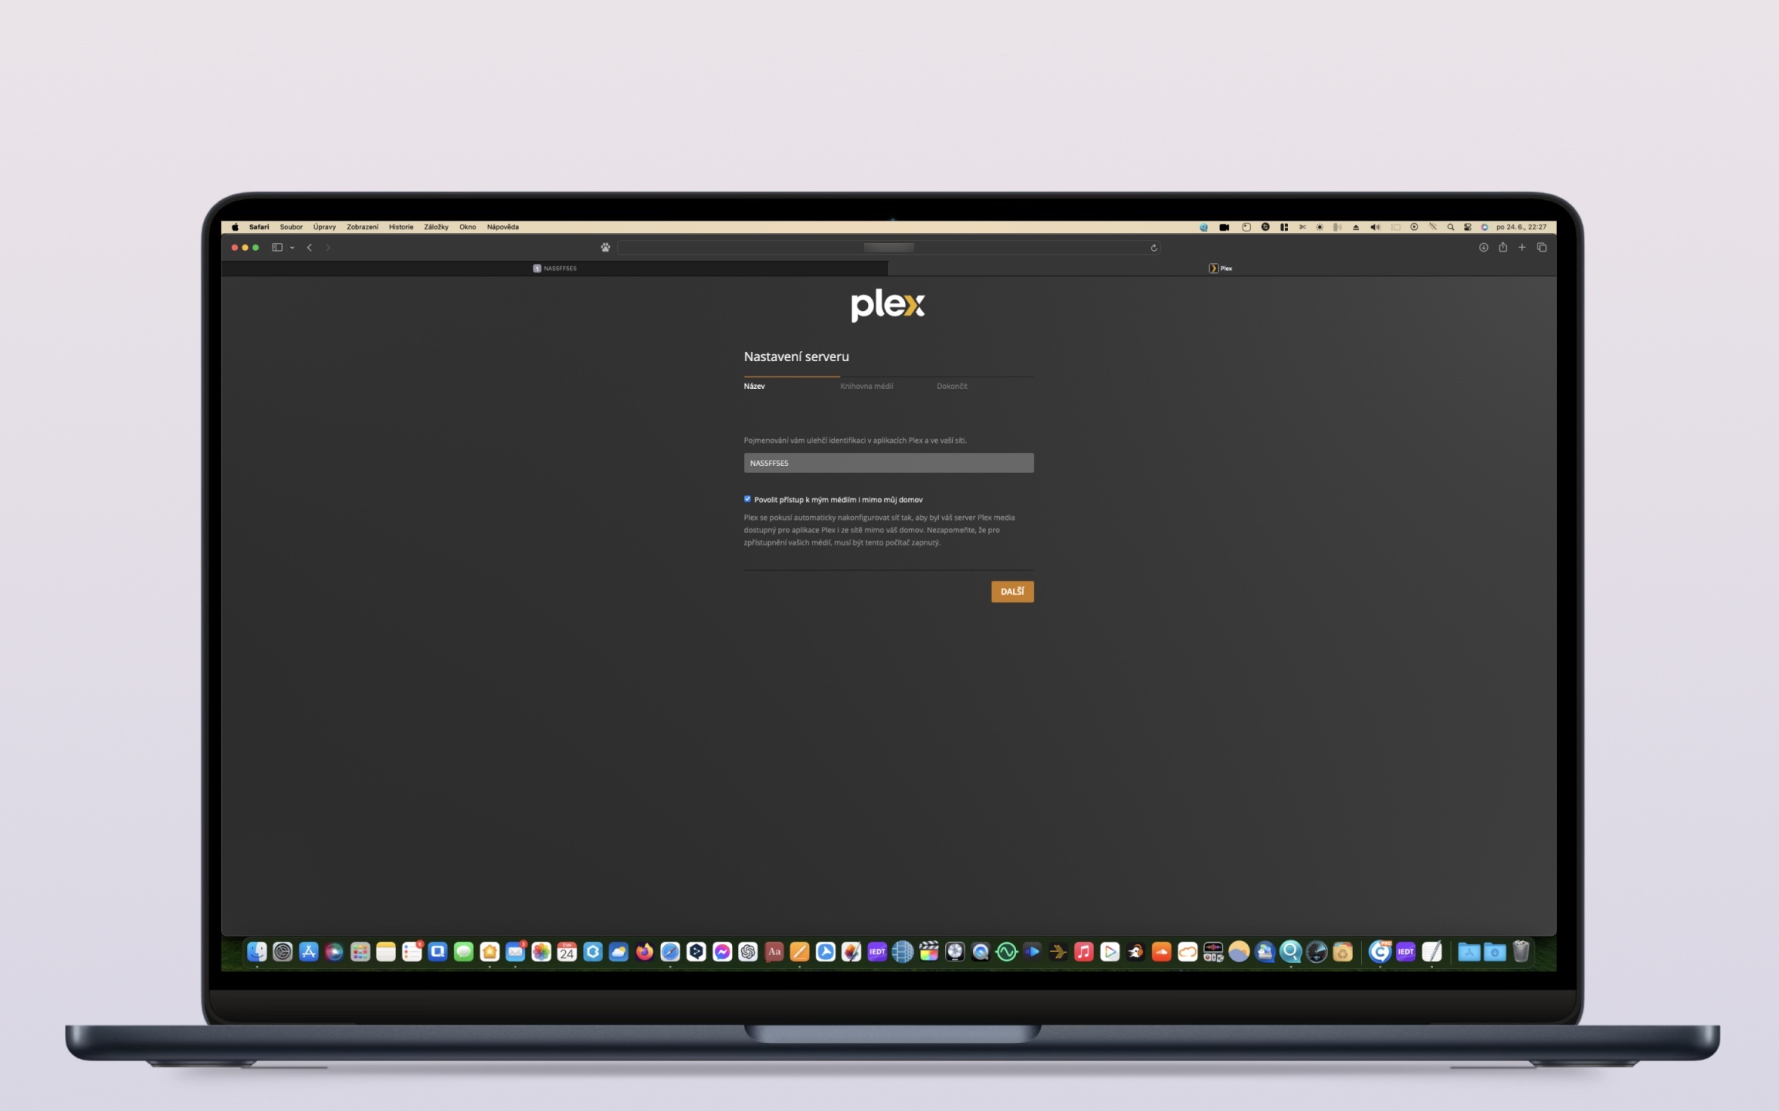Go to Knihovna médií step
Viewport: 1779px width, 1111px height.
pyautogui.click(x=866, y=386)
